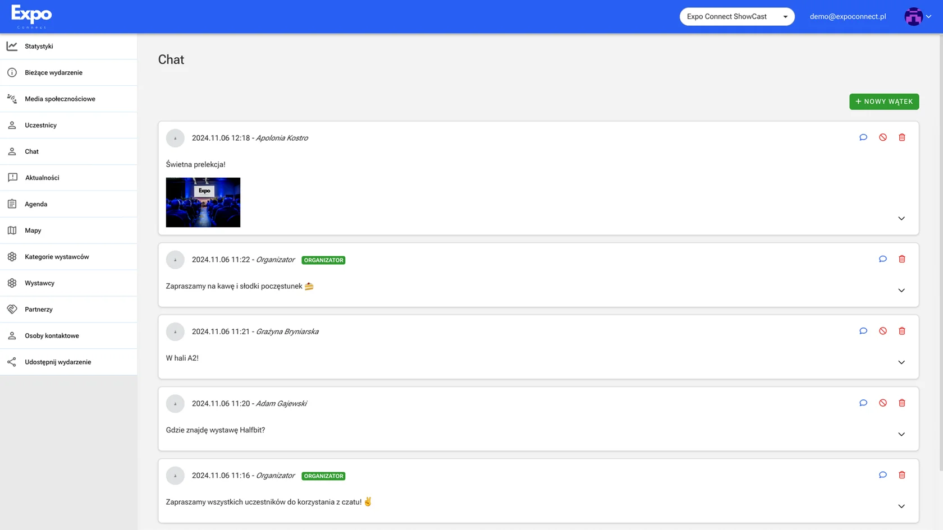Click the Agenda list icon
Screen dimensions: 943x530
pyautogui.click(x=12, y=204)
